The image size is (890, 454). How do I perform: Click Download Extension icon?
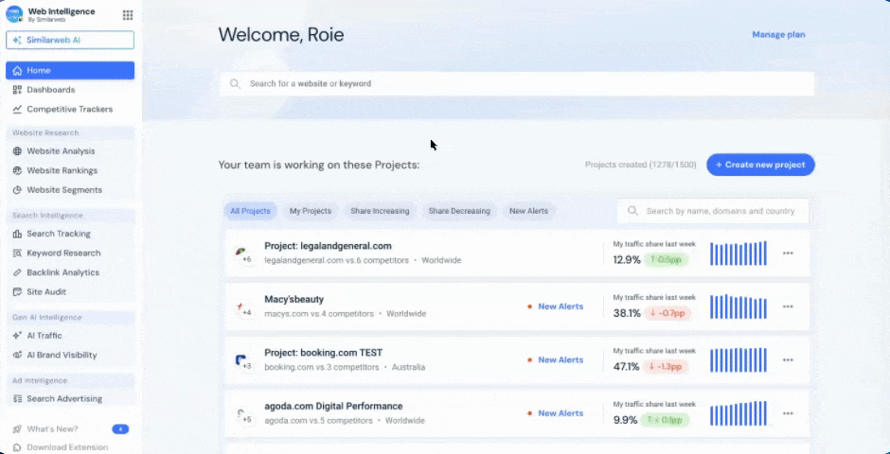click(x=17, y=447)
